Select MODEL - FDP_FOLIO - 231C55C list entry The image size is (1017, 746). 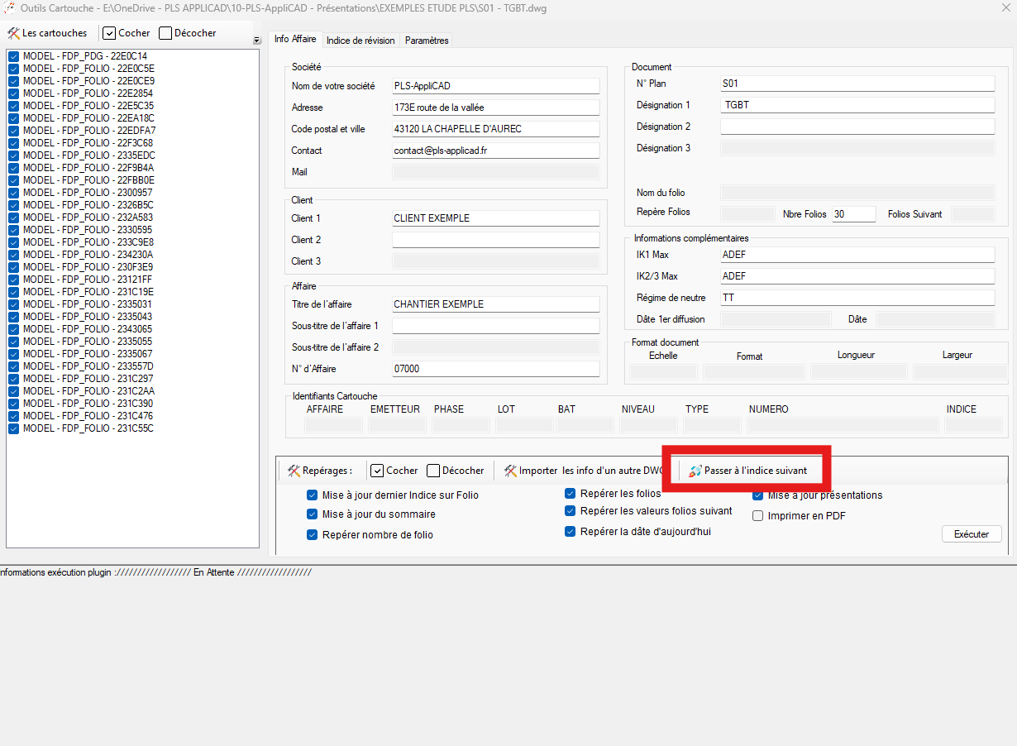[x=88, y=428]
